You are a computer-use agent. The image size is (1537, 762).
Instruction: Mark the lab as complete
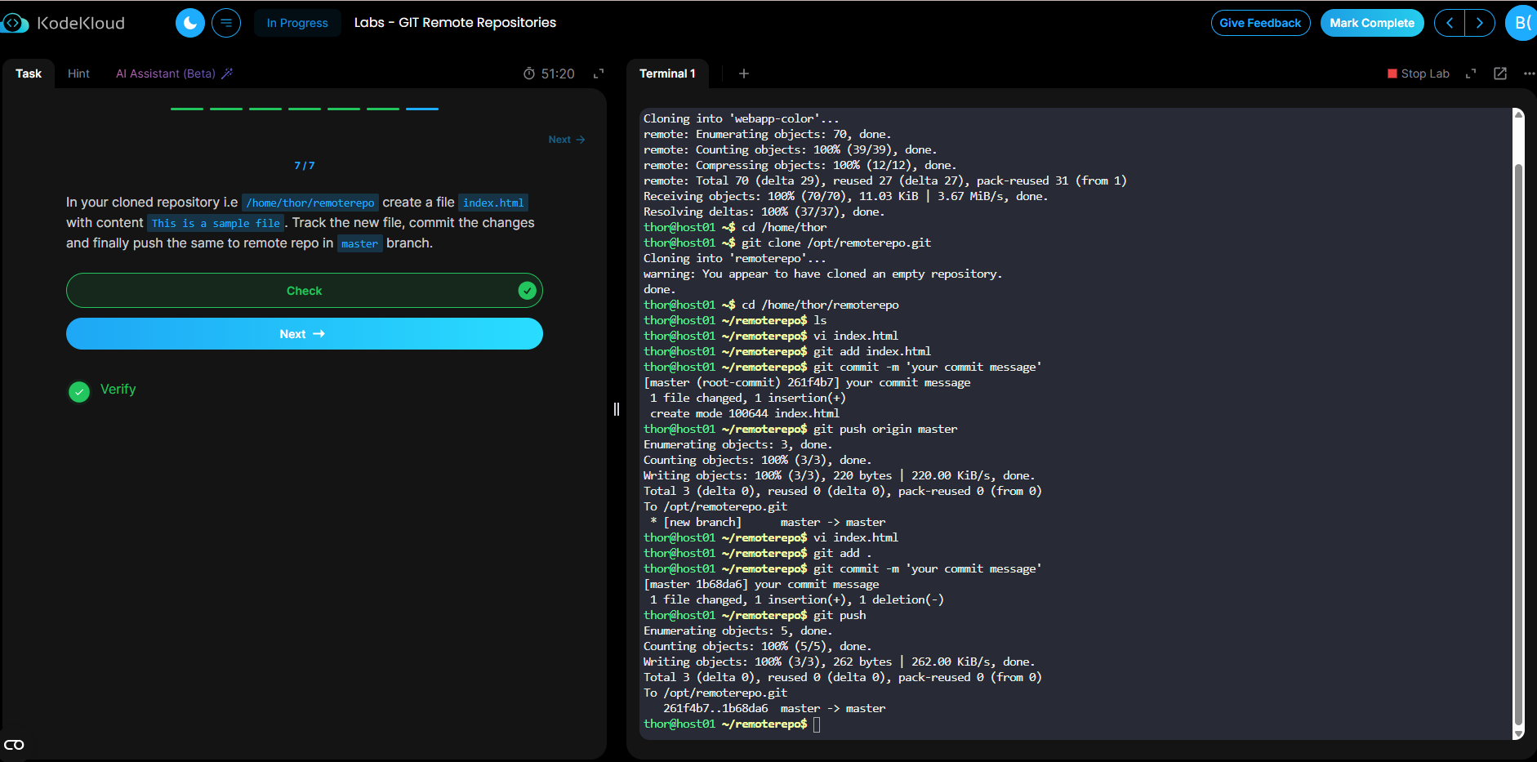pyautogui.click(x=1371, y=23)
